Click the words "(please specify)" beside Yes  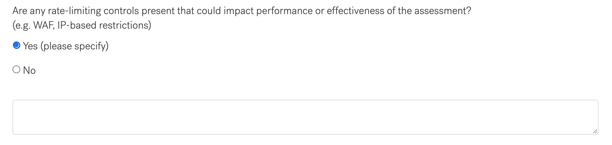click(x=74, y=46)
